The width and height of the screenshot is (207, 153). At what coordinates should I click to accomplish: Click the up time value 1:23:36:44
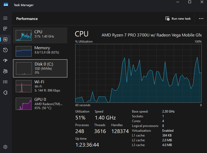(87, 145)
